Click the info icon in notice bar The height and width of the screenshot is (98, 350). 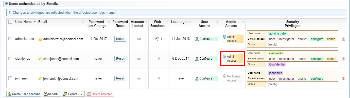point(10,12)
